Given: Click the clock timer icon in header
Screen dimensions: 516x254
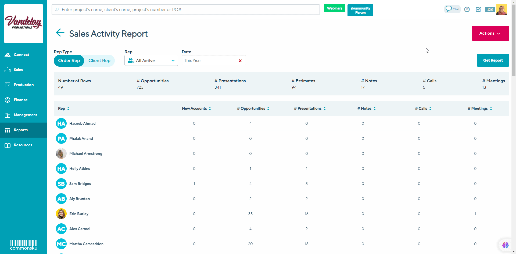Looking at the screenshot, I should click(x=467, y=9).
